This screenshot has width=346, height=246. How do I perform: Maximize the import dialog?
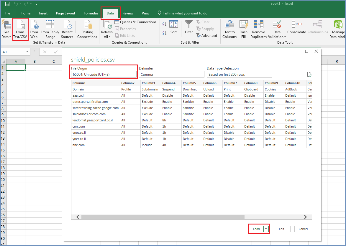307,51
